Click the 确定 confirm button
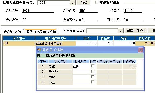155x93 pixels. click(x=83, y=2)
